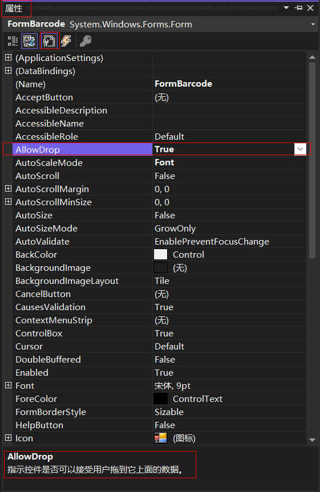Click the 属性 panel title tab

tap(14, 8)
